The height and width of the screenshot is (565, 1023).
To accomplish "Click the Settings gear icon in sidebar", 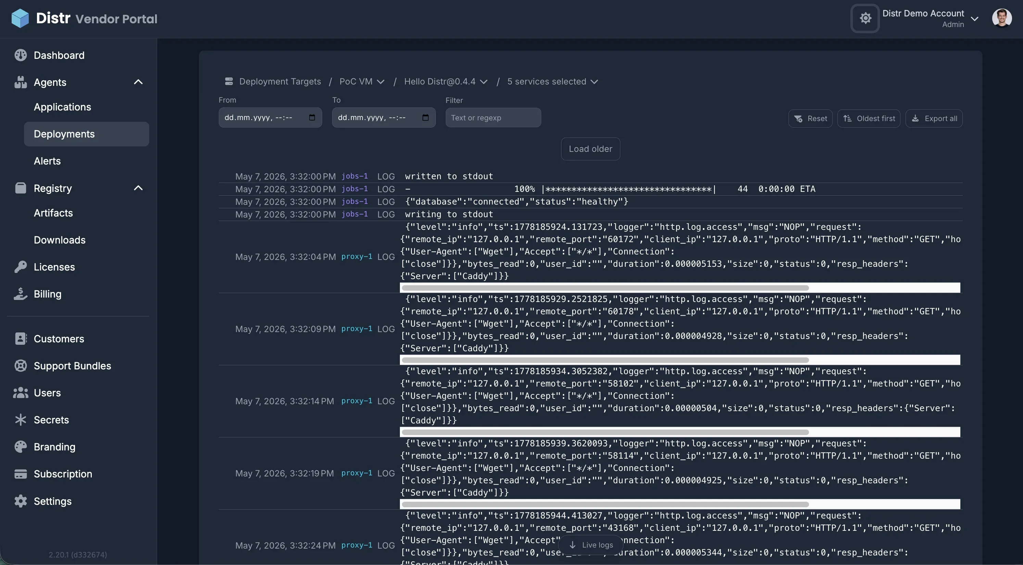I will click(21, 501).
